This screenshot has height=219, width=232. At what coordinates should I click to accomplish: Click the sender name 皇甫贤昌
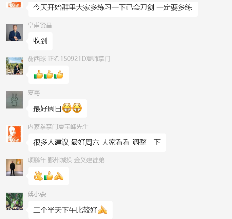point(40,25)
